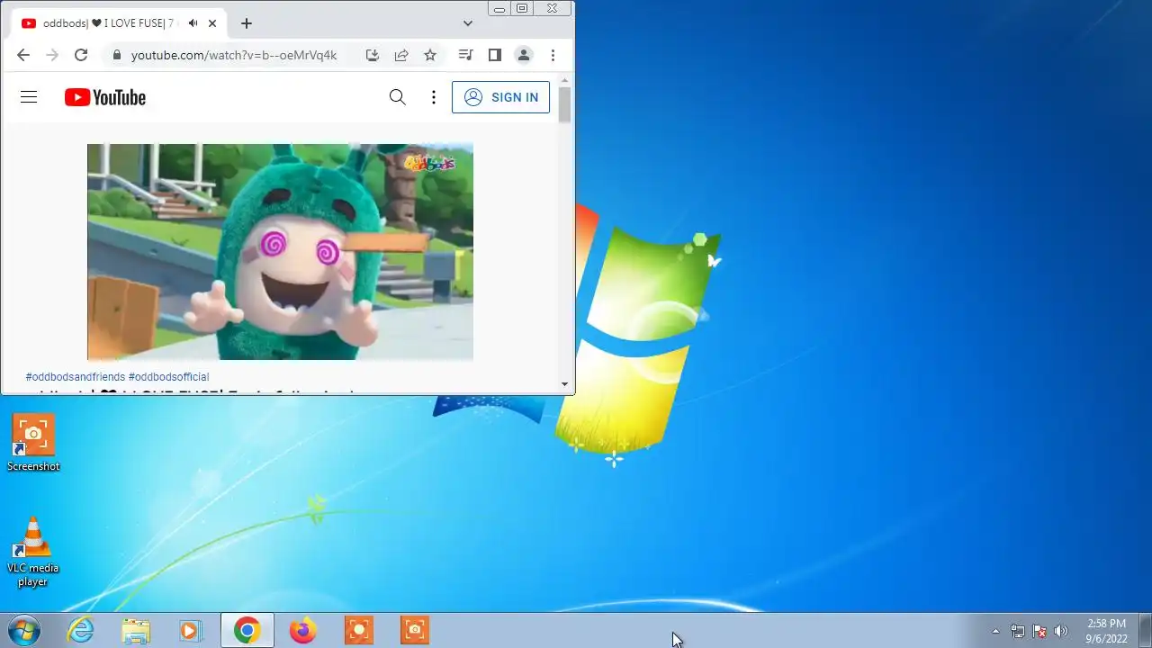The height and width of the screenshot is (648, 1152).
Task: Click the lock site-info icon
Action: pos(116,55)
